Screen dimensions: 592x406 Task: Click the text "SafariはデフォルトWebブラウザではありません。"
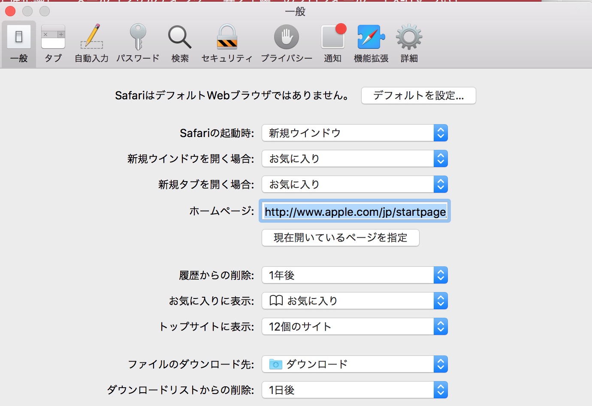coord(233,96)
